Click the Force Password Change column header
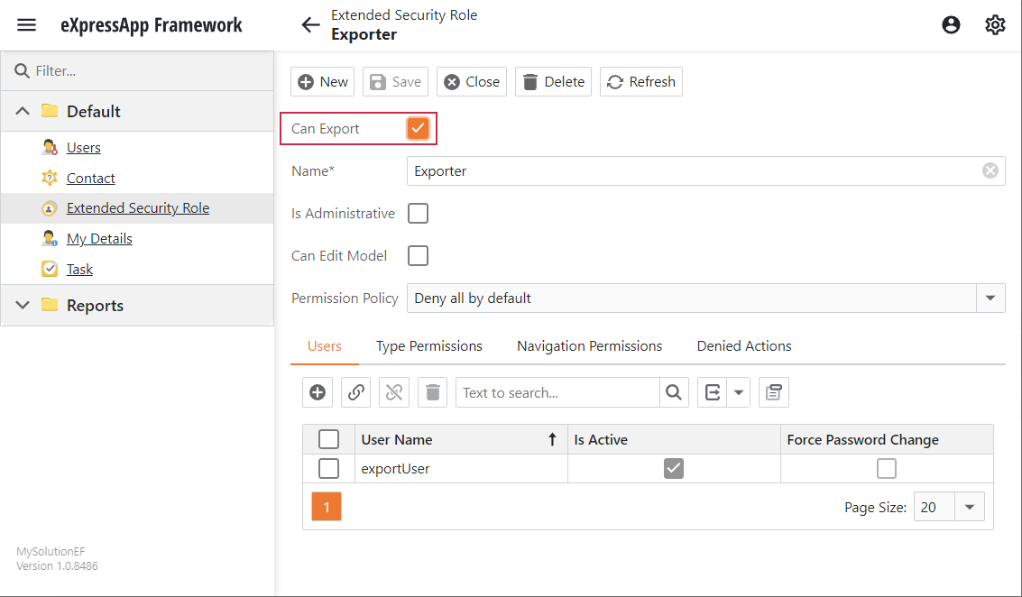Image resolution: width=1022 pixels, height=597 pixels. tap(887, 439)
